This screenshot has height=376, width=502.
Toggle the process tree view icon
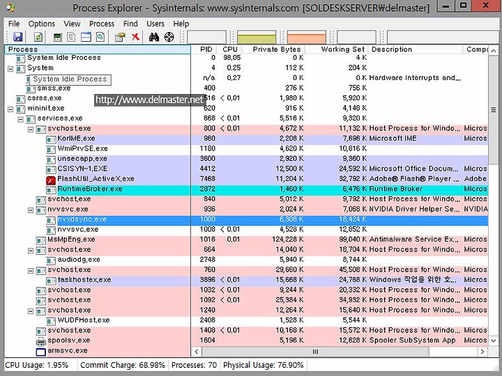coord(71,37)
